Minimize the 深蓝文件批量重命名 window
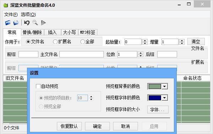This screenshot has width=213, height=134. pos(179,5)
